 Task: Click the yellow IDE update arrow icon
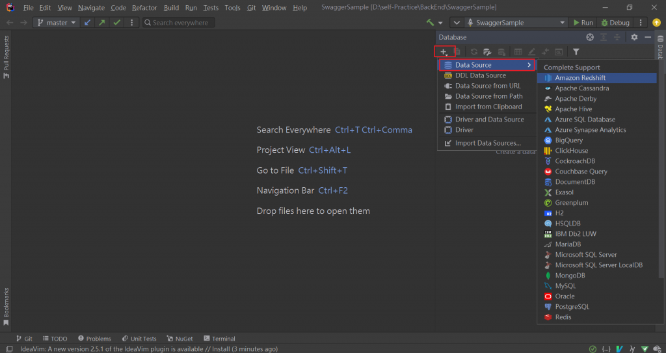click(x=656, y=23)
